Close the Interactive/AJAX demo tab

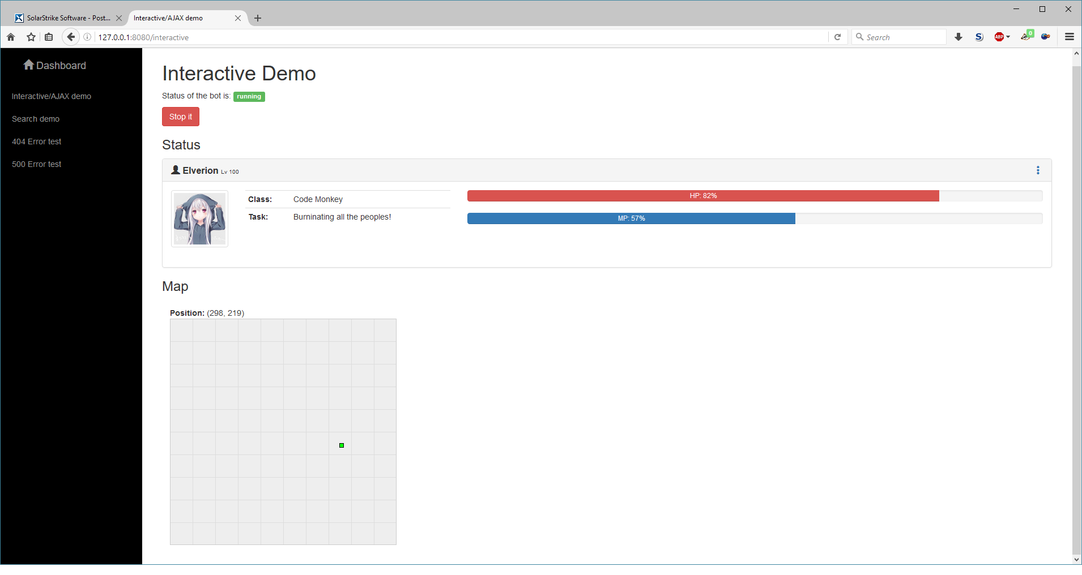pyautogui.click(x=238, y=18)
